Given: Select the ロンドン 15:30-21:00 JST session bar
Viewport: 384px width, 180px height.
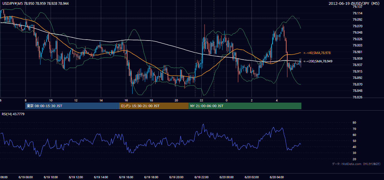Looking at the screenshot, I should 154,106.
